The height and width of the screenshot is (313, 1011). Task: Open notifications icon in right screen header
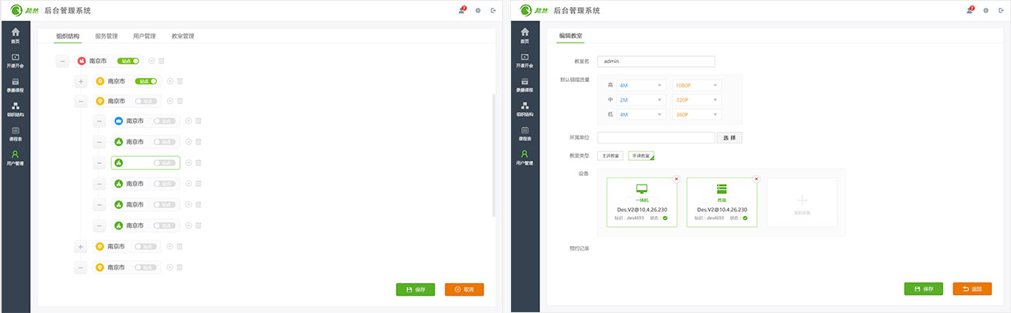[x=970, y=10]
